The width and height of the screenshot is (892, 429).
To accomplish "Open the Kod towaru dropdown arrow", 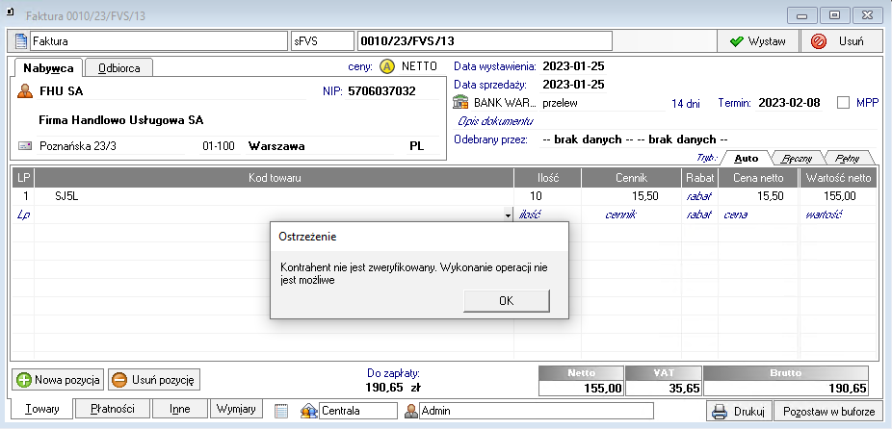I will click(x=508, y=215).
